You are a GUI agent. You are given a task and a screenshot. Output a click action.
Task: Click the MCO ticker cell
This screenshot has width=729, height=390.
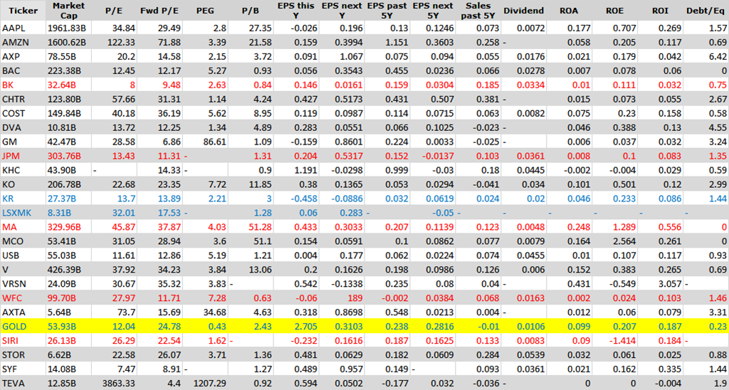23,241
